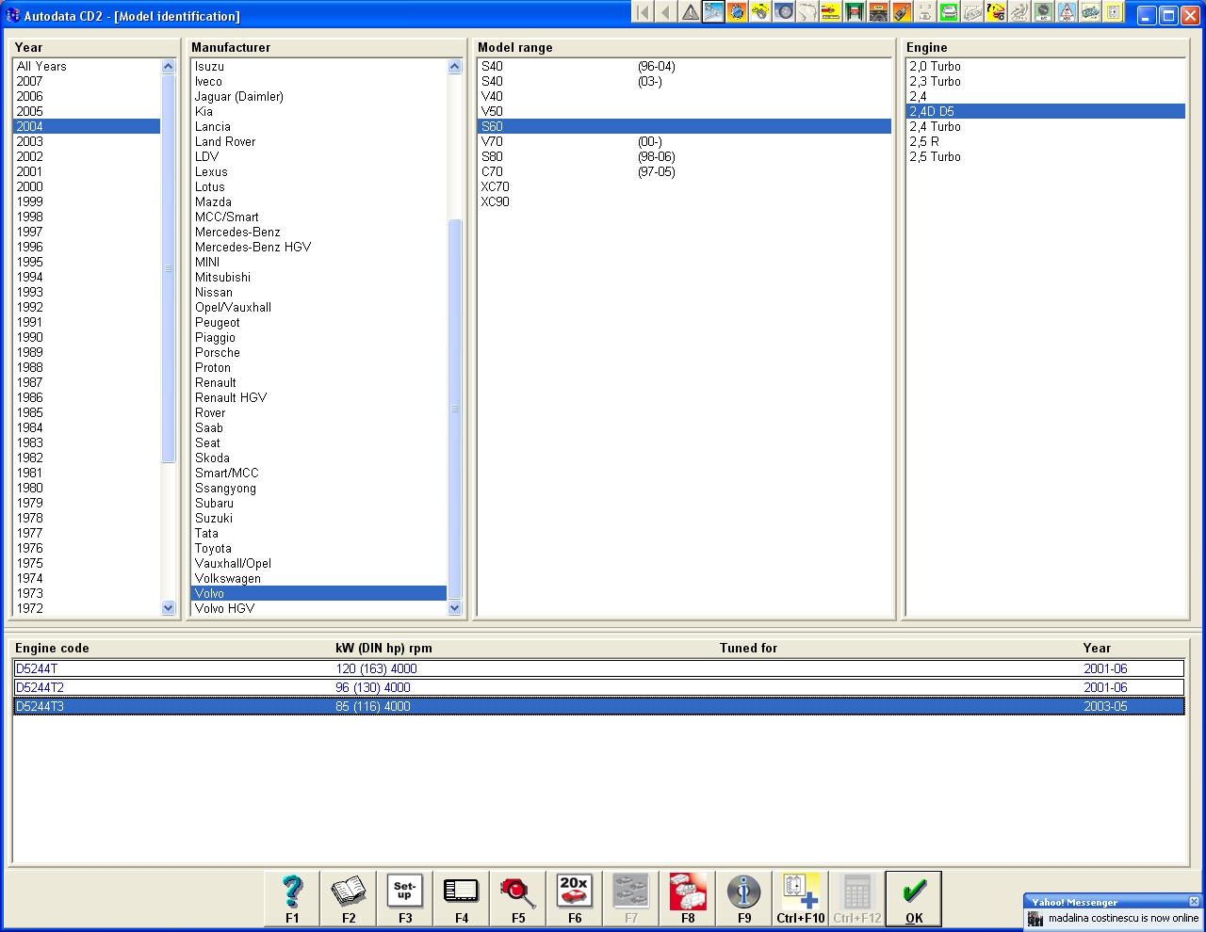Select engine code D5244T3 row
This screenshot has height=932, width=1206.
[x=599, y=706]
